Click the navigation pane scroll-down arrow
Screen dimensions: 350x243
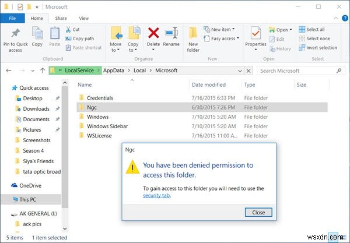pos(65,228)
